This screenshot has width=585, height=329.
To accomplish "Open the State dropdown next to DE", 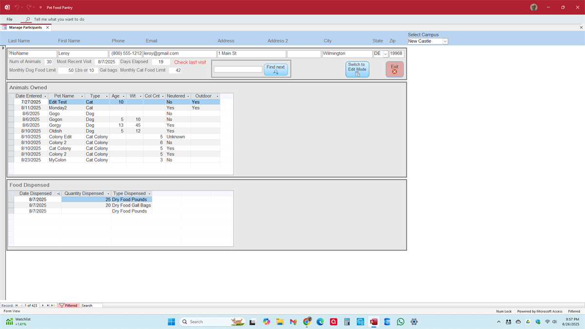I will tap(385, 54).
